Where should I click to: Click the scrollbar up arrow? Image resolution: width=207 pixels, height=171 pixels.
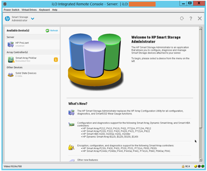(200, 28)
